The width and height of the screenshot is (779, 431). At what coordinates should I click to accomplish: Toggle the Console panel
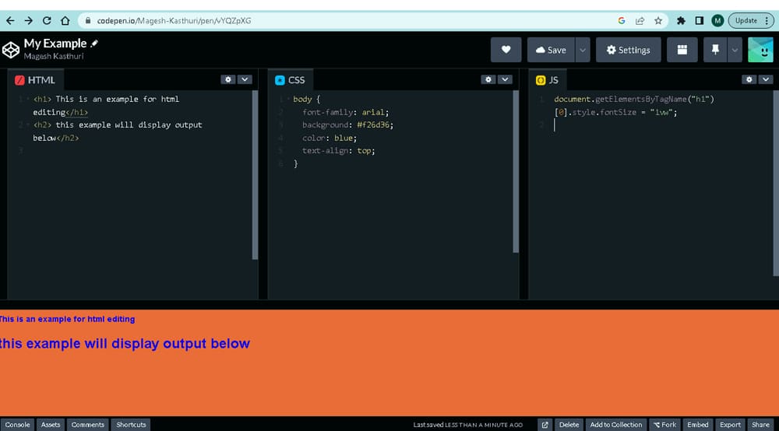[17, 425]
